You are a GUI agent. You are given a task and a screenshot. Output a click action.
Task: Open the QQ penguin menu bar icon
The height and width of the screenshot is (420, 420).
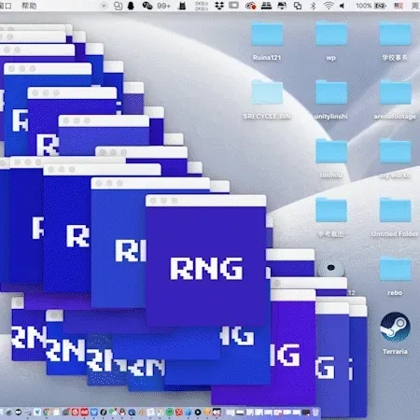click(x=131, y=6)
